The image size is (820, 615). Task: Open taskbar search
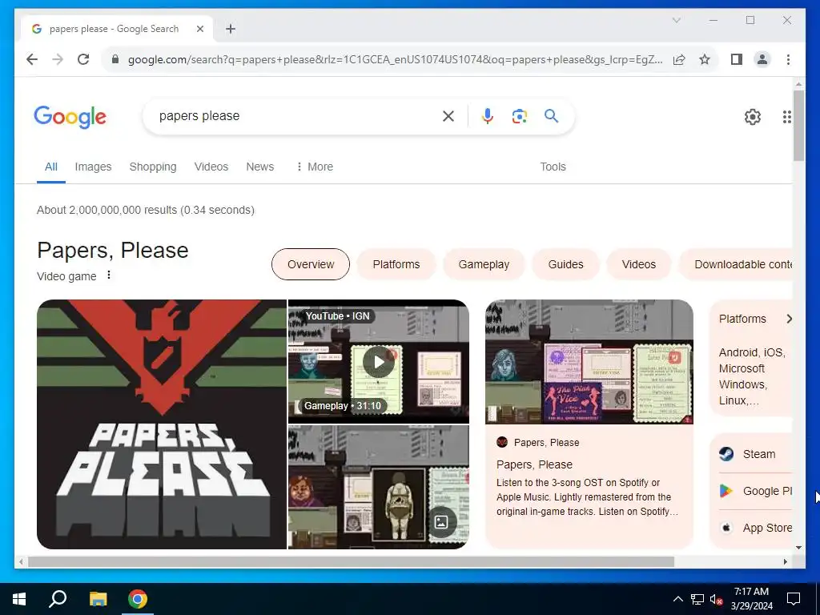[58, 599]
